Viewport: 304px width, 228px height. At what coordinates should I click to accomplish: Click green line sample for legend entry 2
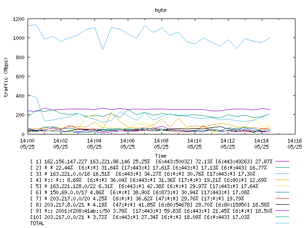pyautogui.click(x=282, y=167)
